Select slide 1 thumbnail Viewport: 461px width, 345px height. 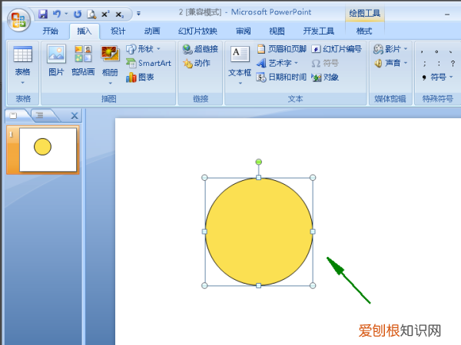pos(48,149)
